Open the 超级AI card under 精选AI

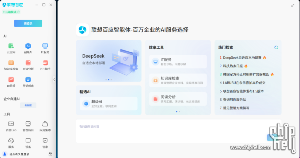click(x=109, y=104)
